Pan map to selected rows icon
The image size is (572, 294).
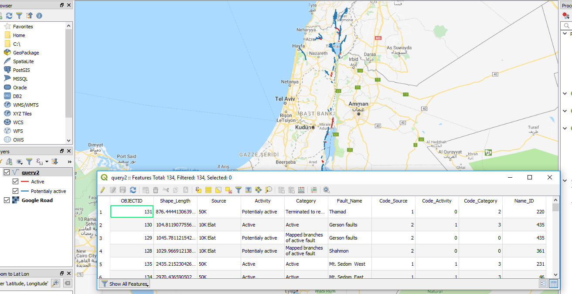(259, 190)
